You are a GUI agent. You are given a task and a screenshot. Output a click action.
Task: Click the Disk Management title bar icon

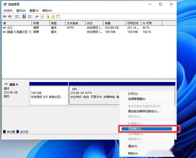click(5, 4)
